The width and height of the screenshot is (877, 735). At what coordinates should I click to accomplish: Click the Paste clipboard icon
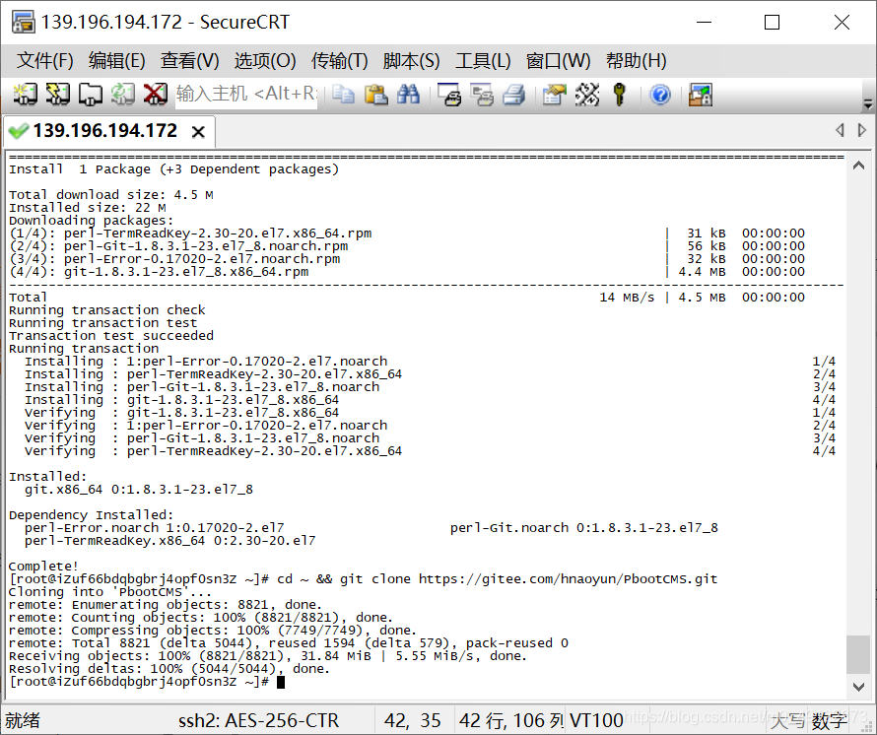[x=375, y=94]
